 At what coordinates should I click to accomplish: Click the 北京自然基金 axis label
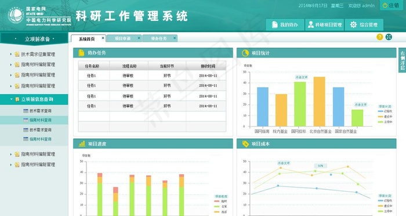point(320,131)
